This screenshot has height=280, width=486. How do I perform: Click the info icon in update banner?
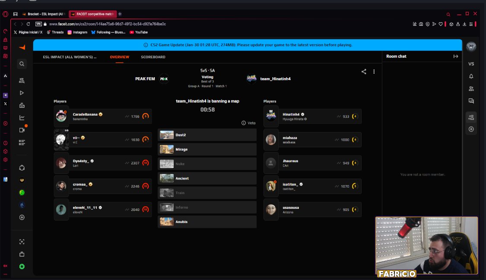point(146,45)
